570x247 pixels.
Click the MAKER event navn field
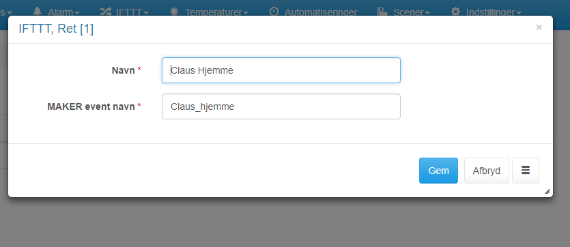point(281,106)
